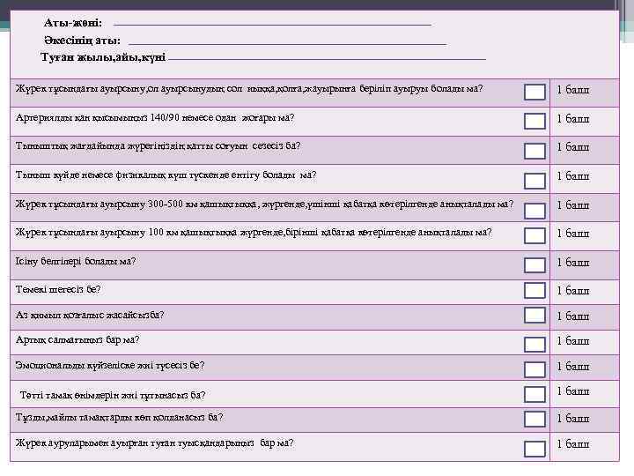
Task: Check the box for 'Ісіну белгілері болады ма?'
Action: [534, 264]
